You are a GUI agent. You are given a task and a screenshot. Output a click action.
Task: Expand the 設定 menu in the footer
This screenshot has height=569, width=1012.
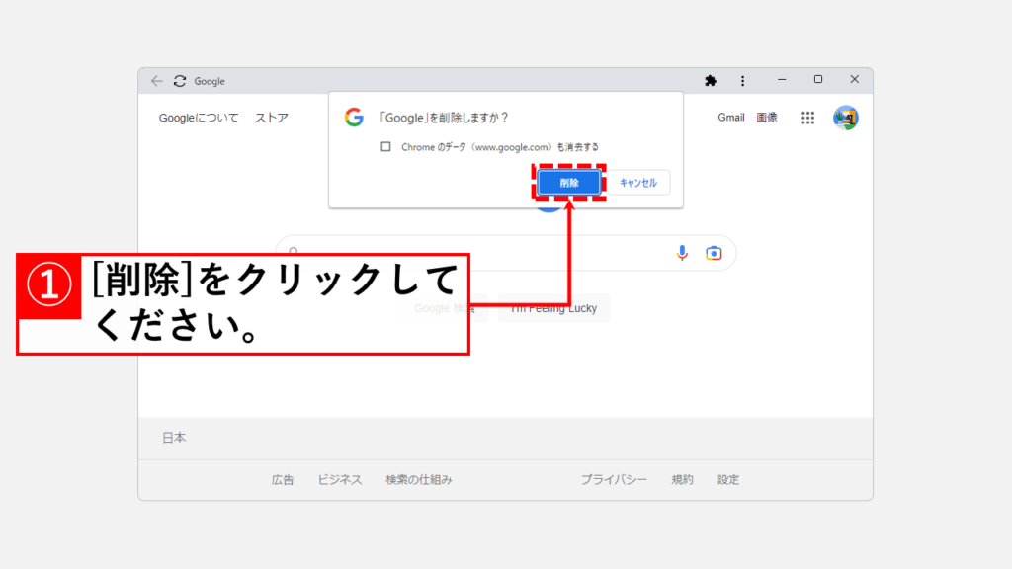click(x=728, y=480)
